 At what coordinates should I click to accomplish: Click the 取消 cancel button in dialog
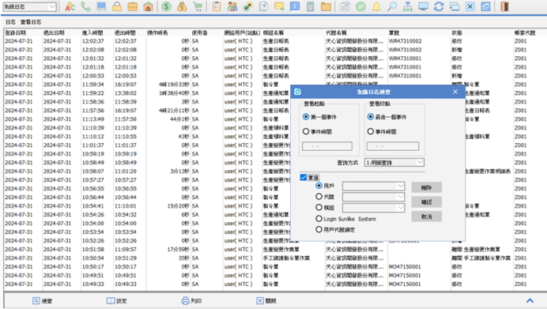point(427,217)
